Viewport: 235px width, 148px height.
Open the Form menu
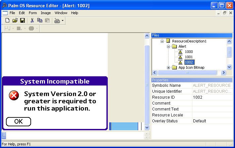[33, 13]
